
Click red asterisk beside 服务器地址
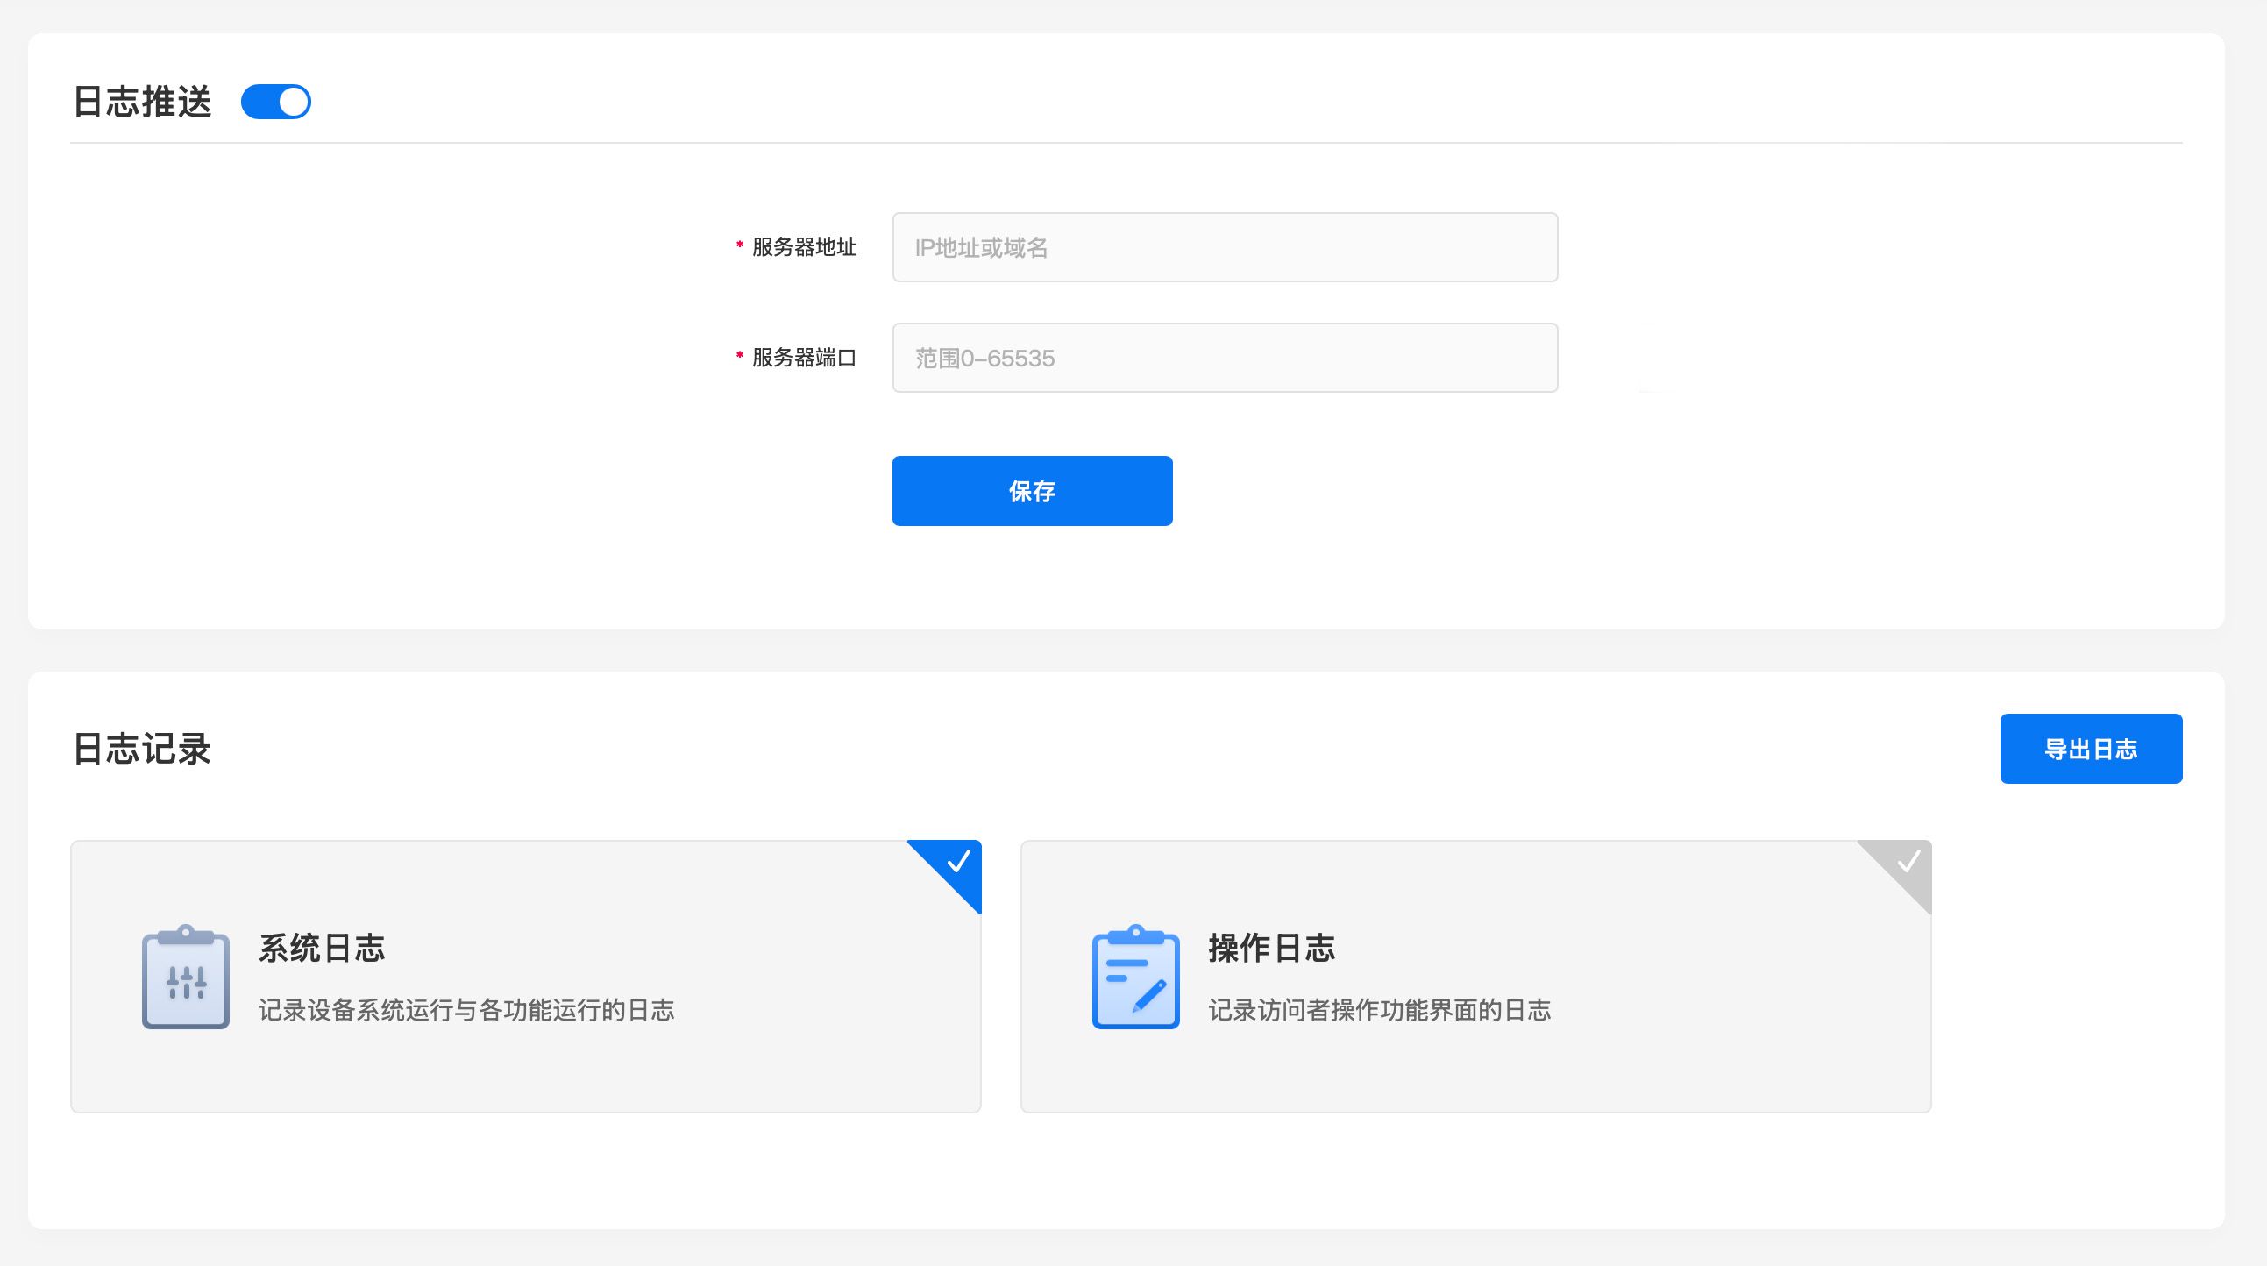click(739, 245)
